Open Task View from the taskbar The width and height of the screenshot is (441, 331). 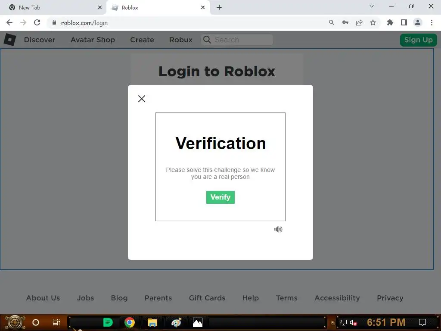(56, 322)
